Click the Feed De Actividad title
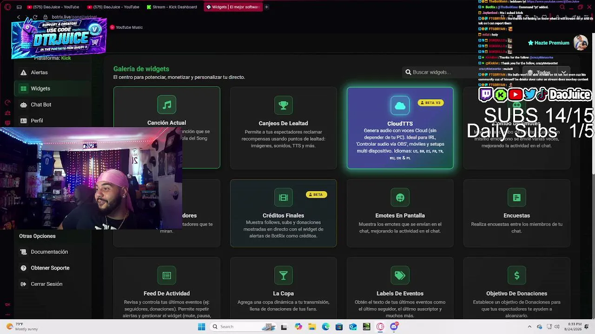This screenshot has width=595, height=334. (x=166, y=294)
